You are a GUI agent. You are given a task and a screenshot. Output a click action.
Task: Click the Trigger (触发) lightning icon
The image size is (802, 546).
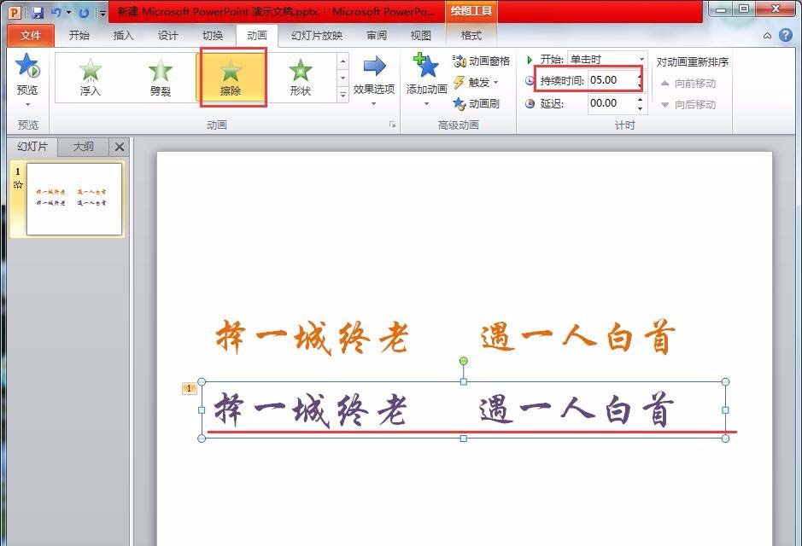point(459,82)
